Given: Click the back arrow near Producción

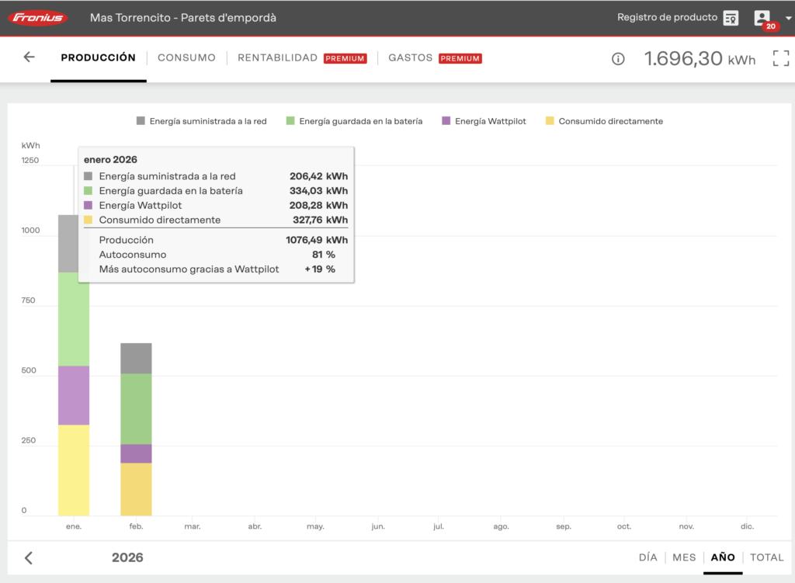Looking at the screenshot, I should (x=30, y=57).
